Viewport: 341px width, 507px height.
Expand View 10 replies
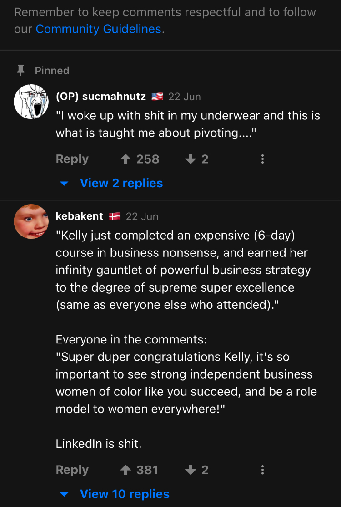125,494
